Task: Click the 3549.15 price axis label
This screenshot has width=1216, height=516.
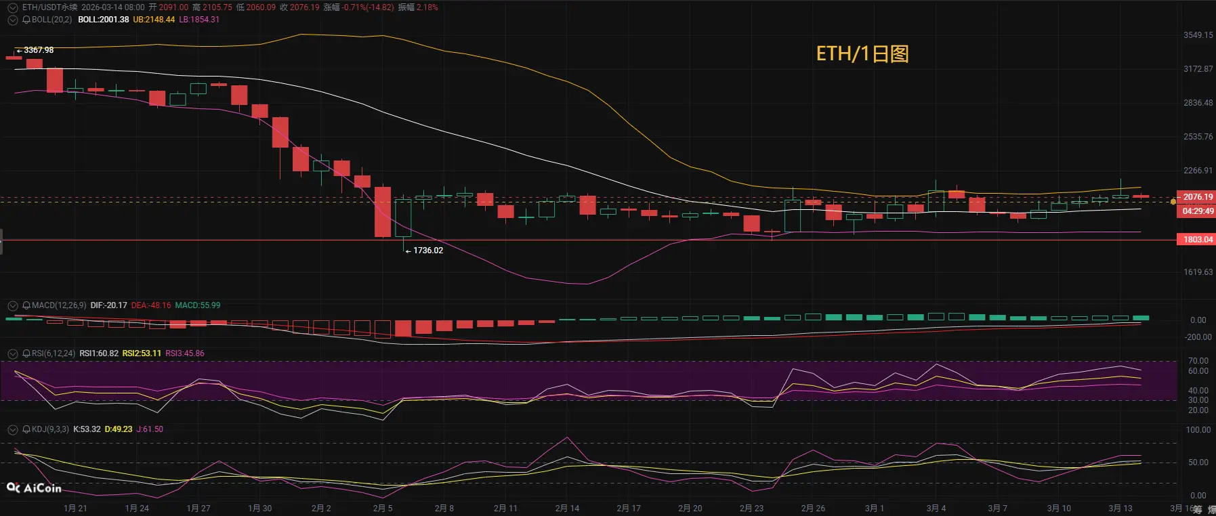Action: coord(1198,35)
